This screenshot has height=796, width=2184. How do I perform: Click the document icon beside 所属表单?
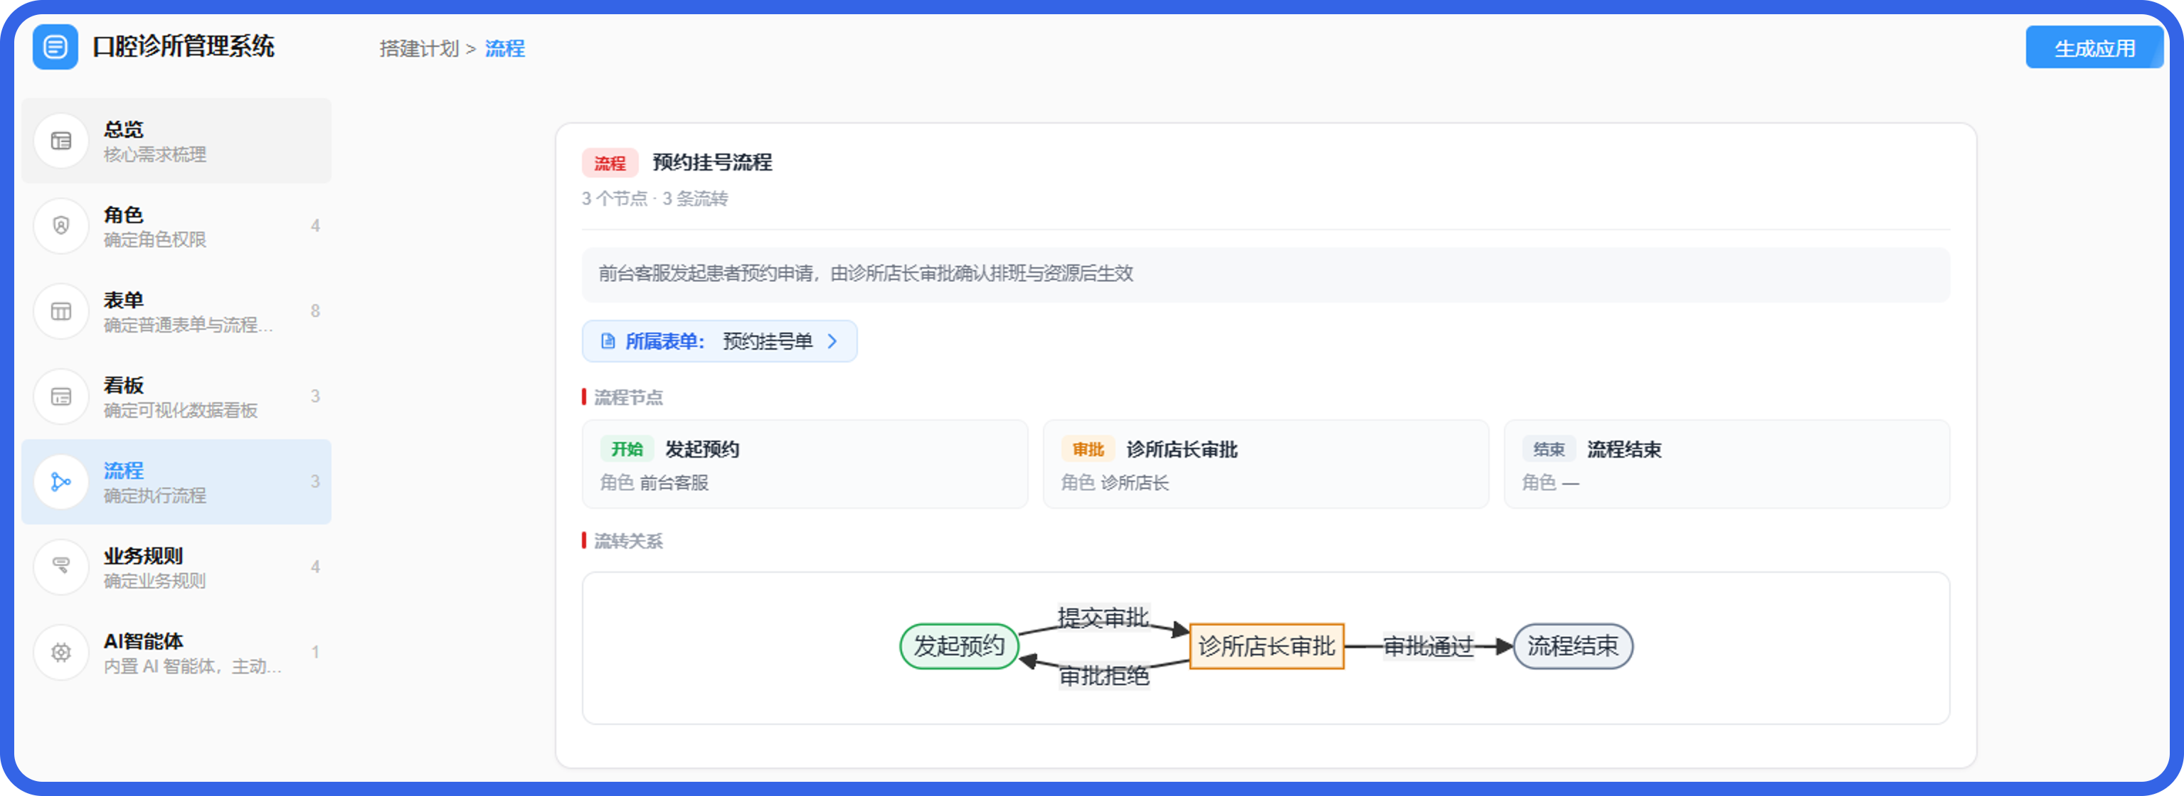point(607,341)
